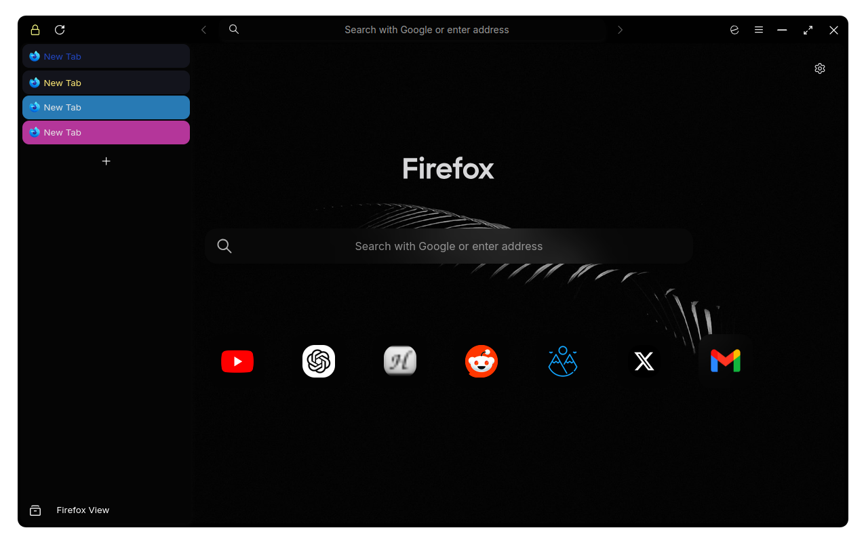Focus the top address bar field
Viewport: 866px width, 547px height.
pos(412,30)
